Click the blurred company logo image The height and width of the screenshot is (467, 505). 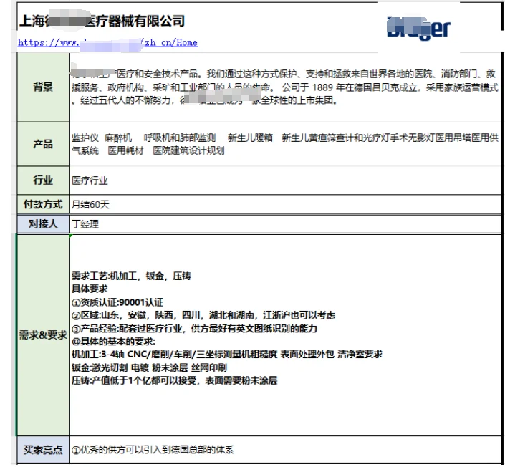tap(418, 29)
